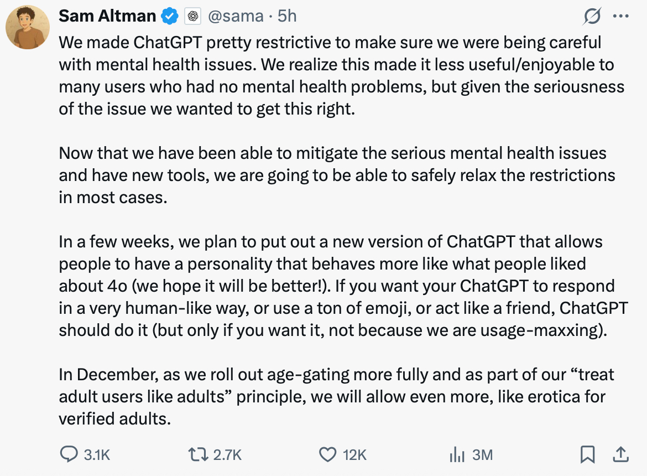Like the tweet with the heart icon
Image resolution: width=647 pixels, height=476 pixels.
328,454
